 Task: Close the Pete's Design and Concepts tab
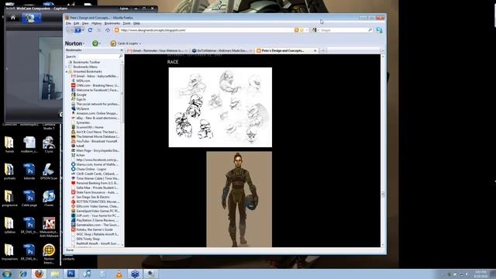click(315, 50)
